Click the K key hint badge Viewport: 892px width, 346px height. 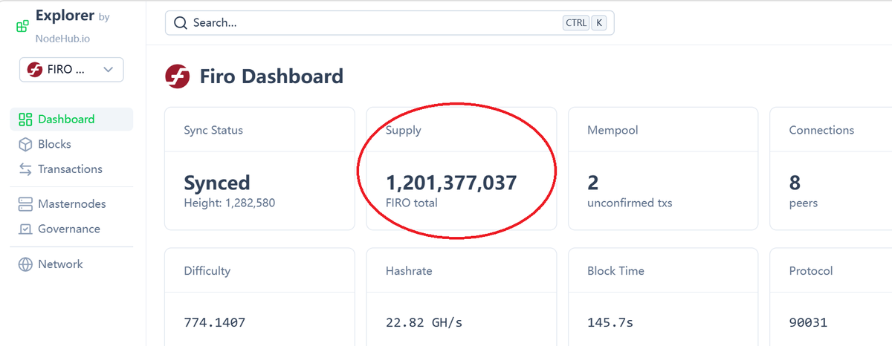pyautogui.click(x=599, y=23)
